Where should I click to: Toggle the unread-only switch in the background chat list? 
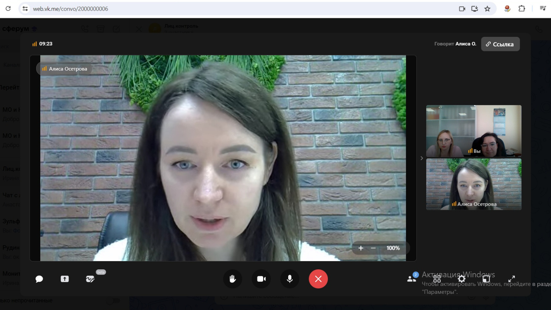(113, 301)
